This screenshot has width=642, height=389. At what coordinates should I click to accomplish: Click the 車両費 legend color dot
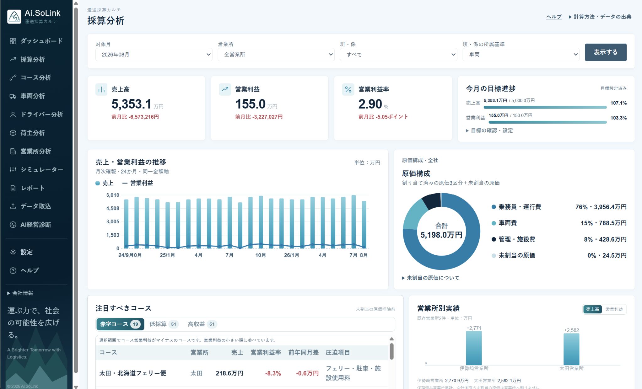tap(494, 223)
